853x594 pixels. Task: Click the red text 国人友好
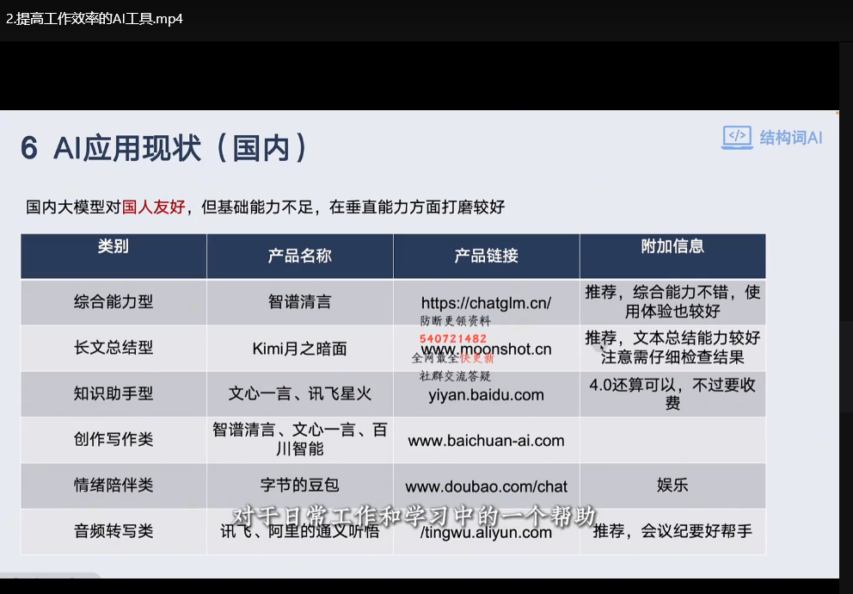point(153,207)
